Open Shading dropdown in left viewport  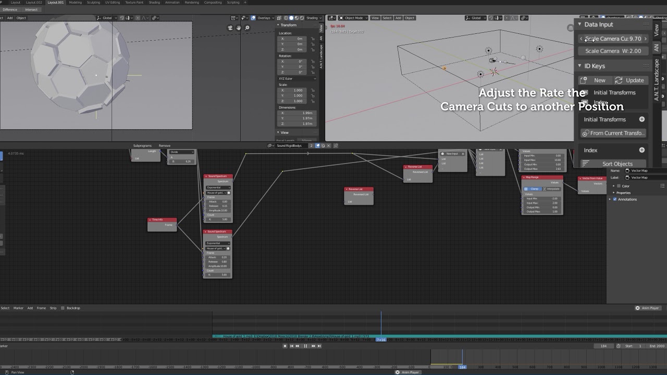312,18
